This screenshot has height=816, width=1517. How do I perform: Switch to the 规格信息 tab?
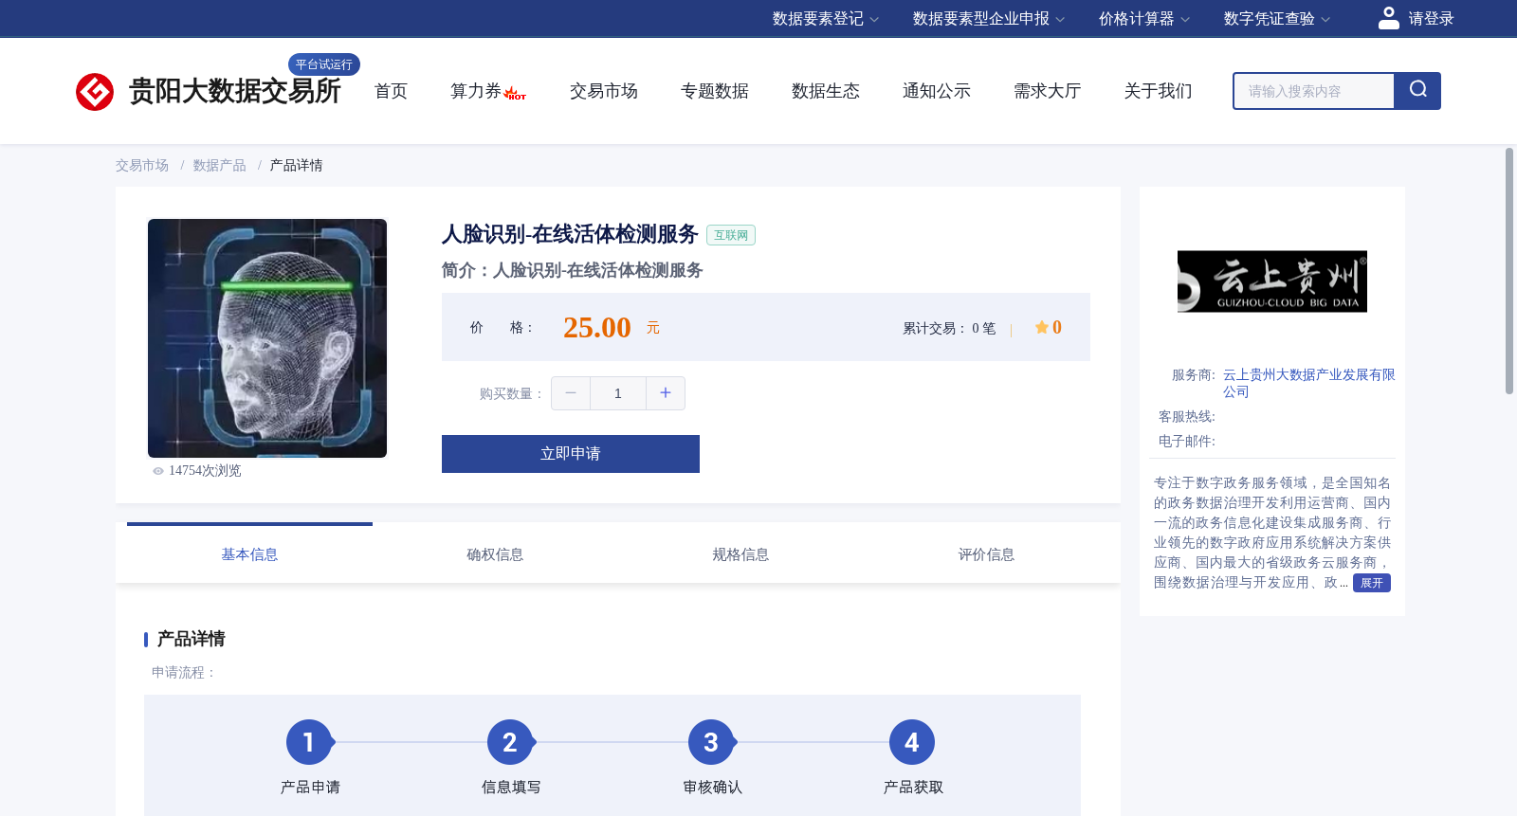coord(740,554)
